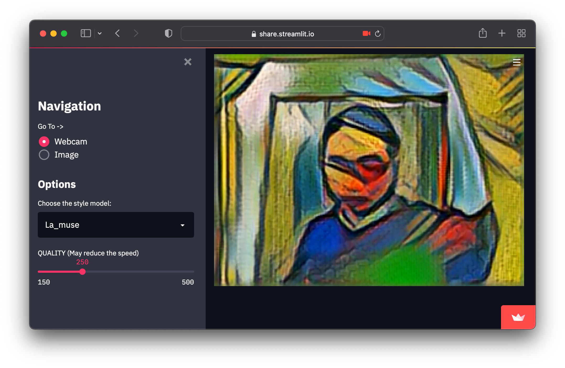Select the Image radio option
The width and height of the screenshot is (565, 368).
tap(44, 155)
